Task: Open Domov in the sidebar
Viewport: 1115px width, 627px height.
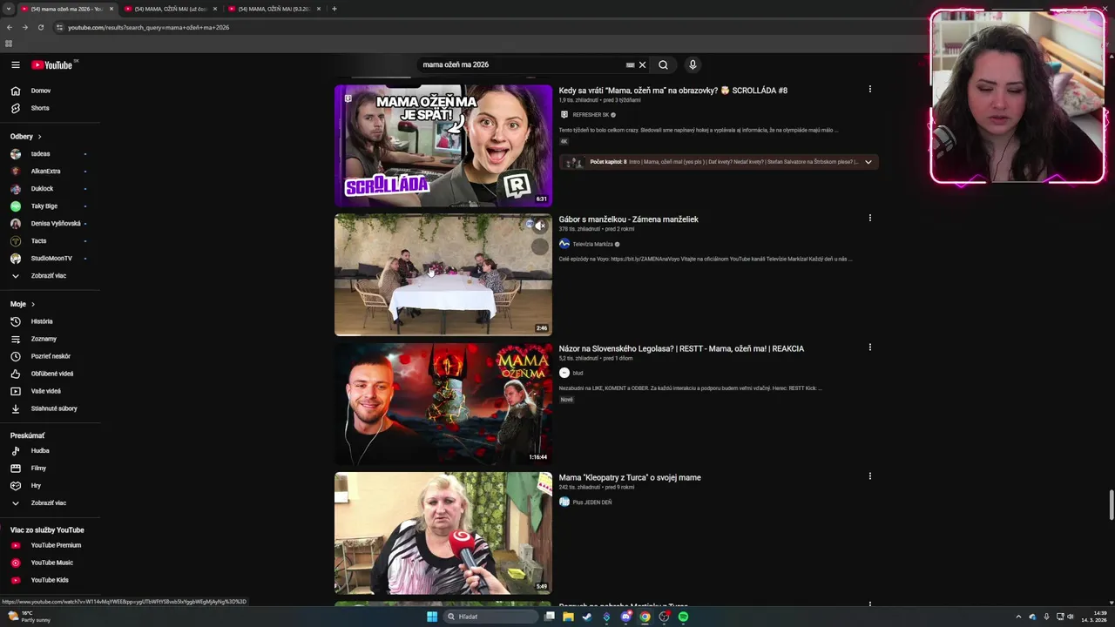Action: (41, 91)
